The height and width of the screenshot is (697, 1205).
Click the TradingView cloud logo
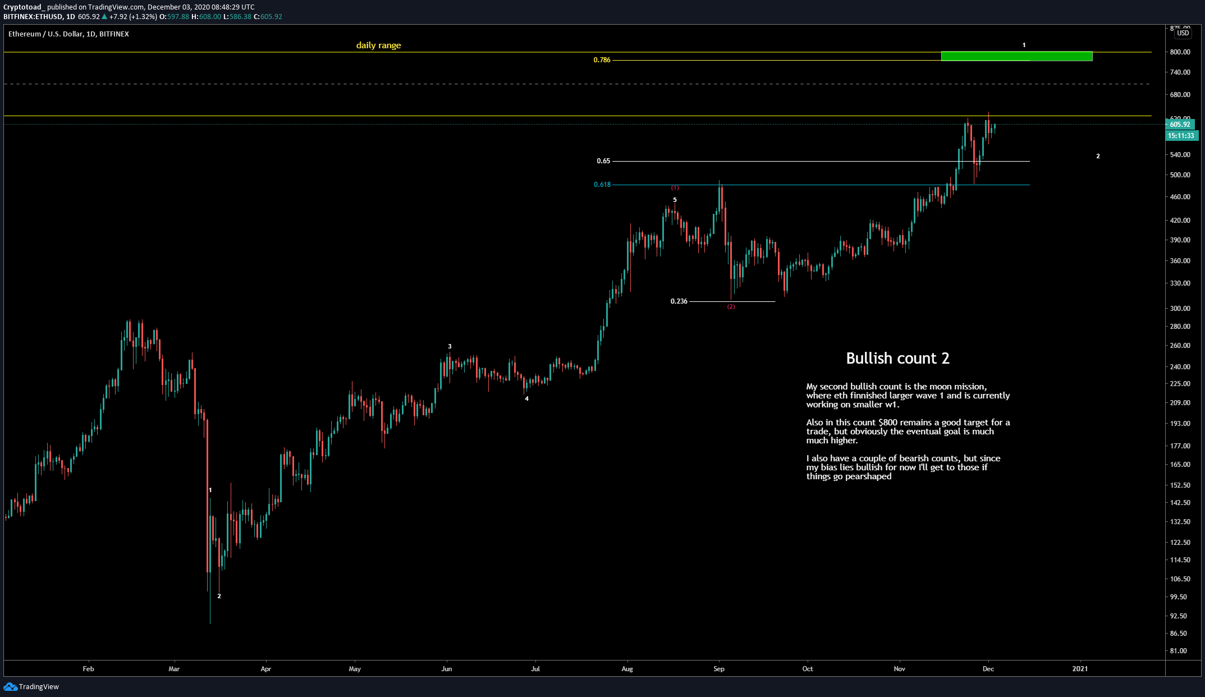coord(10,686)
